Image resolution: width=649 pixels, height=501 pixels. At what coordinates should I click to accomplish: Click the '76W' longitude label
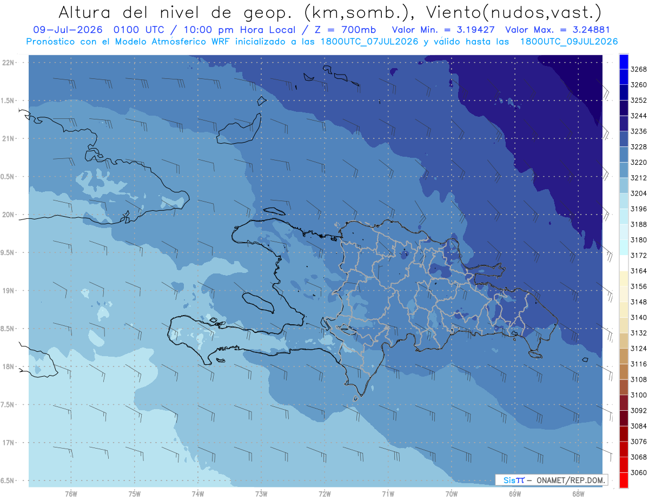(x=71, y=493)
